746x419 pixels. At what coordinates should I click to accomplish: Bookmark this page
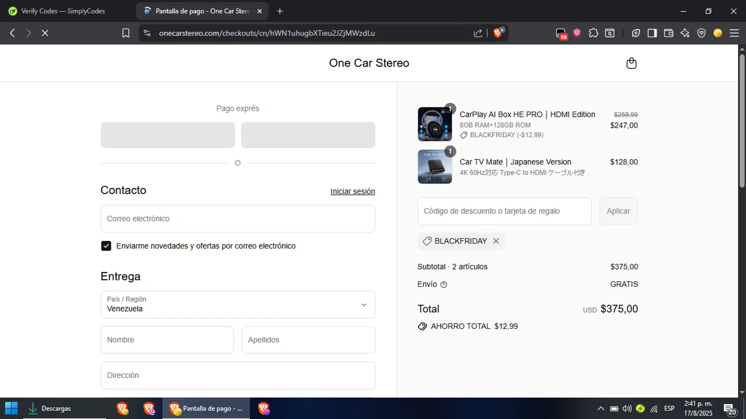click(126, 33)
